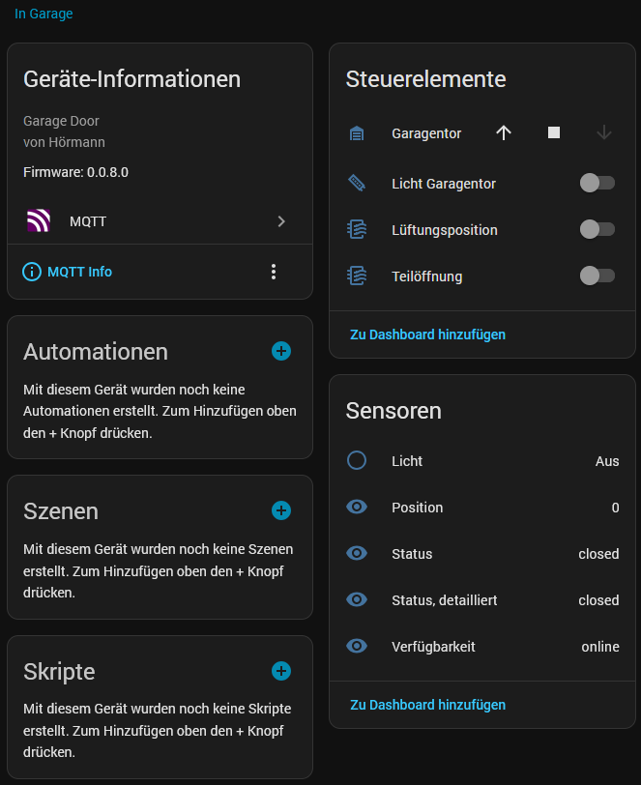Image resolution: width=641 pixels, height=785 pixels.
Task: Add a new scene with plus icon
Action: pyautogui.click(x=281, y=510)
